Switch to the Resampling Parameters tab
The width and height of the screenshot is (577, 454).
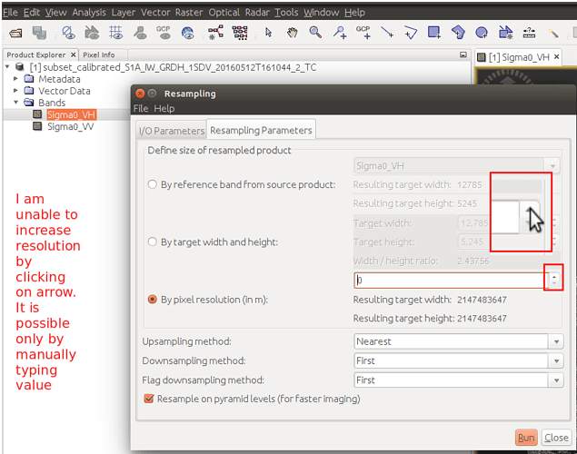[261, 130]
